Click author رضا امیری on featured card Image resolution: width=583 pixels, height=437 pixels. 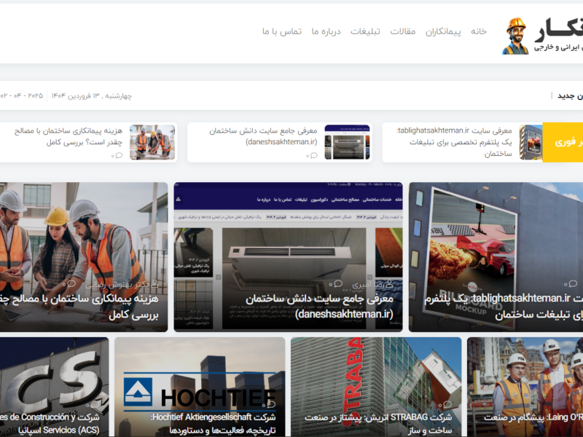click(x=372, y=285)
